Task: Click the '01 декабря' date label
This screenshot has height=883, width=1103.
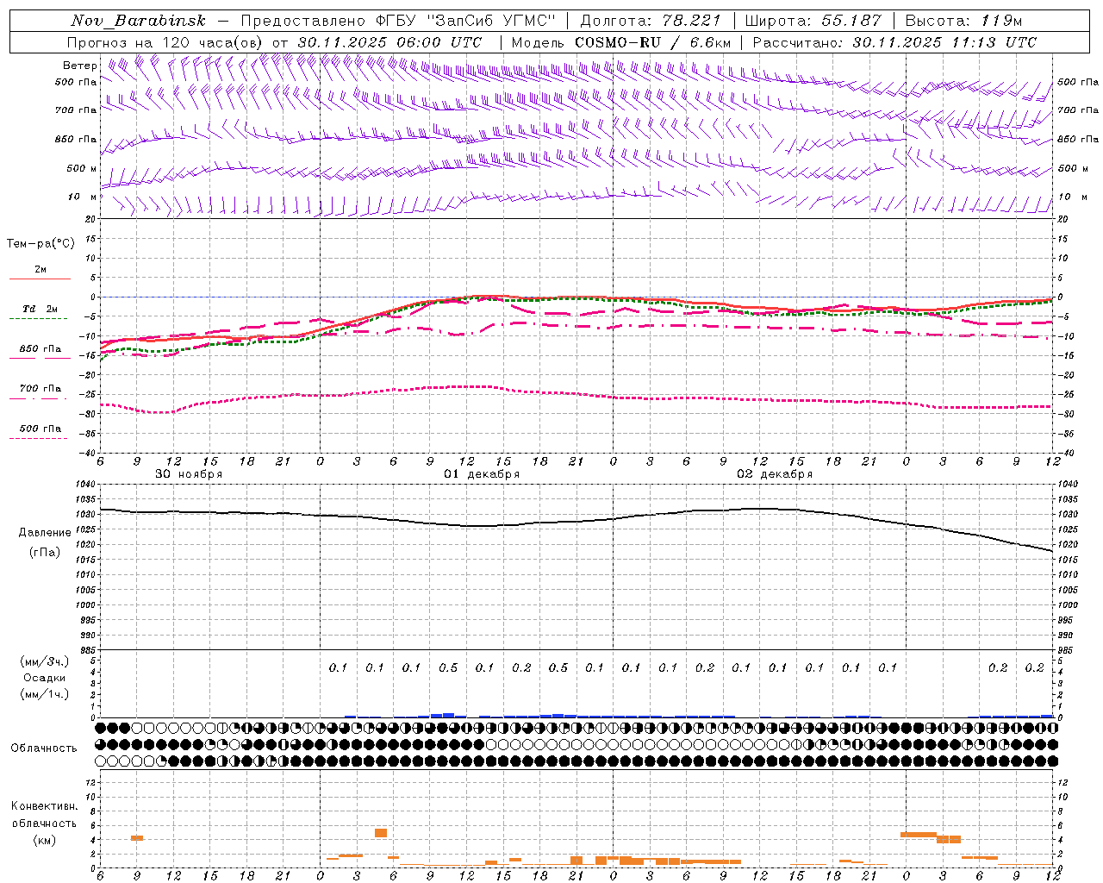Action: [x=482, y=474]
